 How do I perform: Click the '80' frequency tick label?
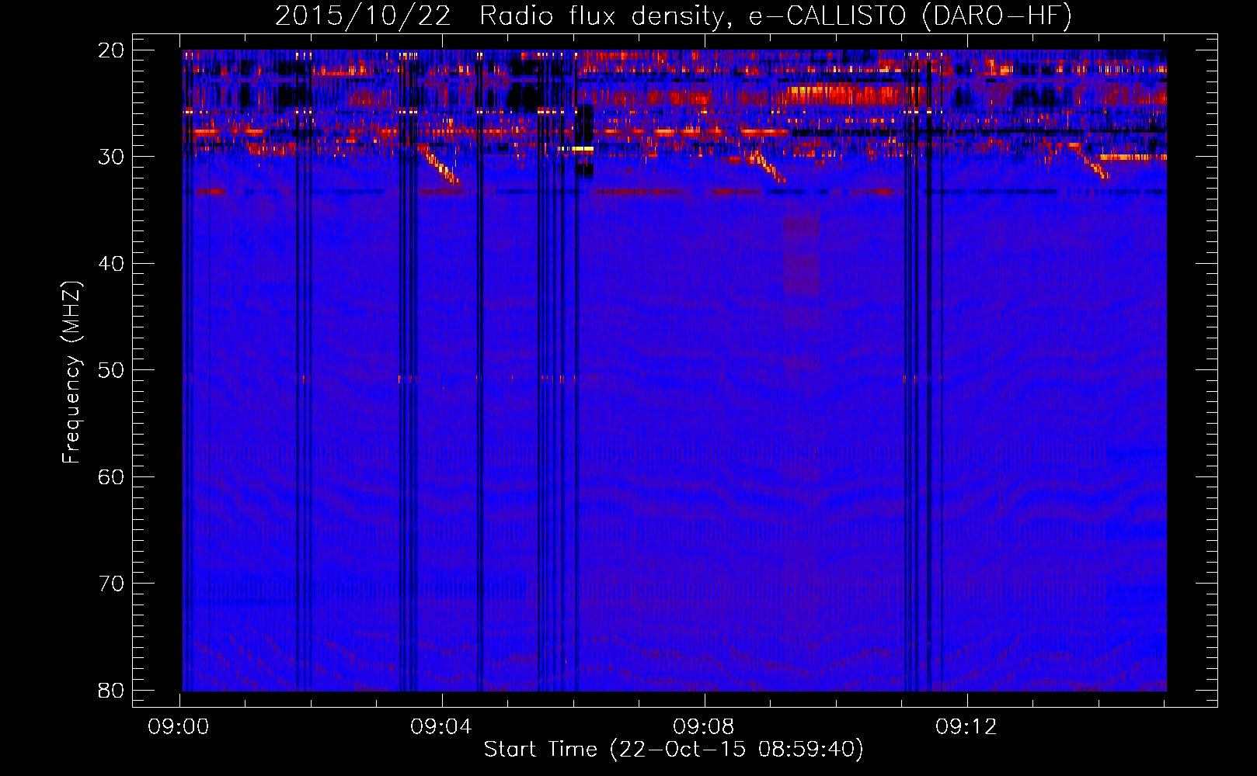point(111,691)
